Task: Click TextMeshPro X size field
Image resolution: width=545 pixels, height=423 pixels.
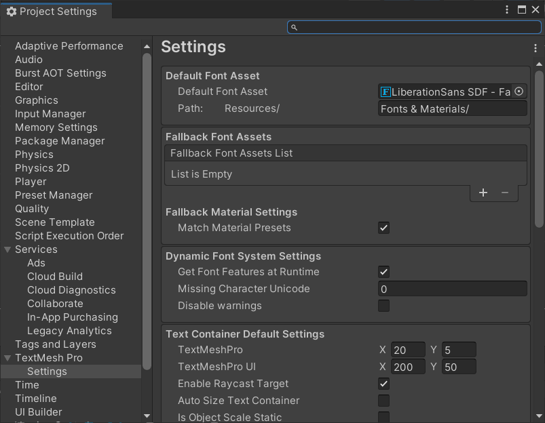Action: click(408, 350)
